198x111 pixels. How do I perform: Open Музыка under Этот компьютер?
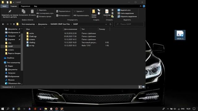coord(11,80)
